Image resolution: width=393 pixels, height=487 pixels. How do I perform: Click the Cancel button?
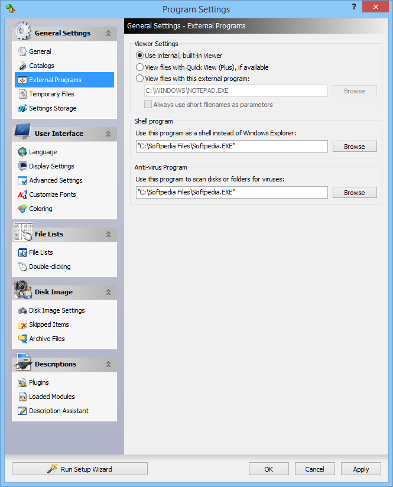(315, 469)
